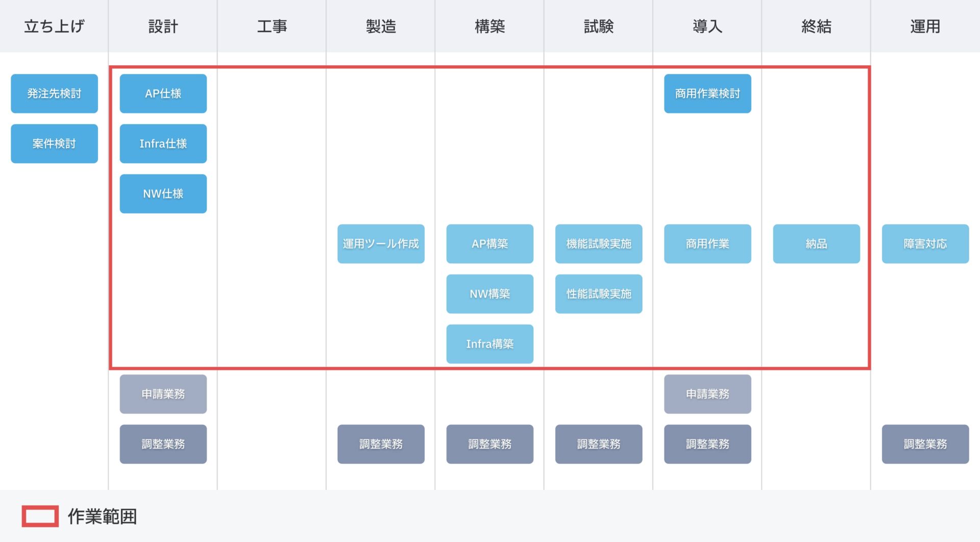Click 調整業務 card in 導入 column
Viewport: 980px width, 542px height.
point(707,444)
